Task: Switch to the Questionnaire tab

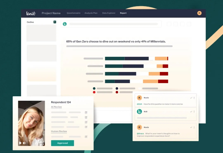Action: 74,13
